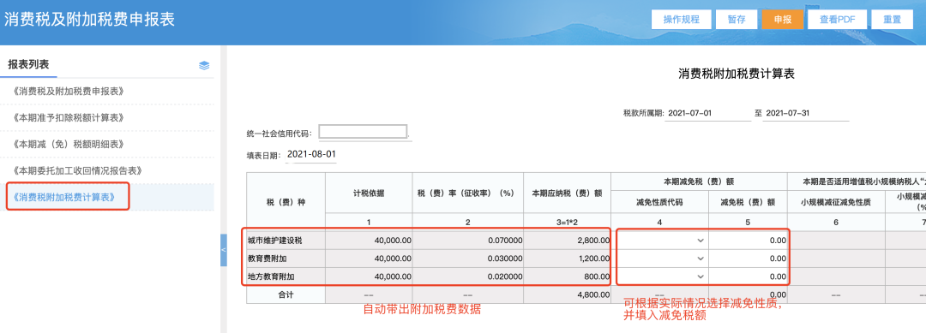Click the 消费税附加税费计算表 title
This screenshot has height=333, width=926.
[737, 74]
